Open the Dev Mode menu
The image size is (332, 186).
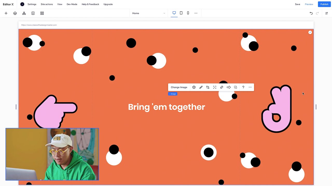point(72,4)
